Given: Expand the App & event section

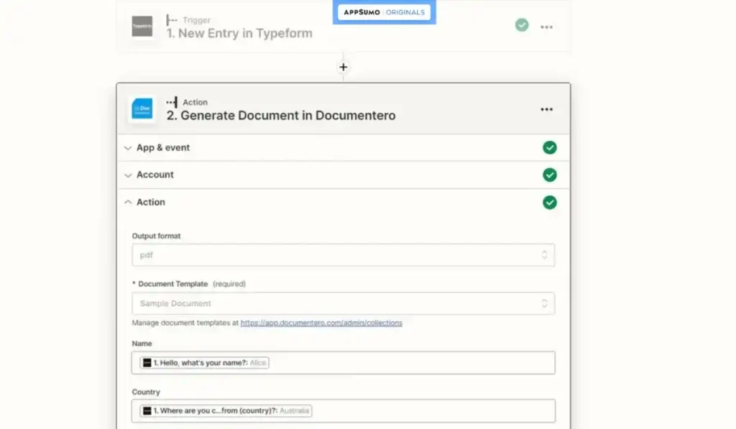Looking at the screenshot, I should coord(343,148).
